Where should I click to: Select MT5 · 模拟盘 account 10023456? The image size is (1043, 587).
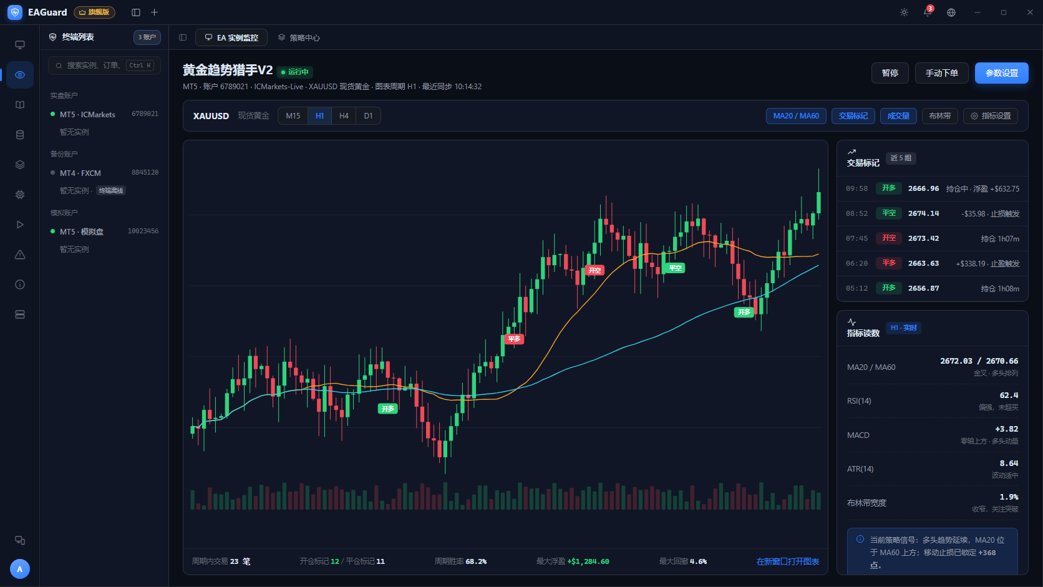pyautogui.click(x=104, y=231)
